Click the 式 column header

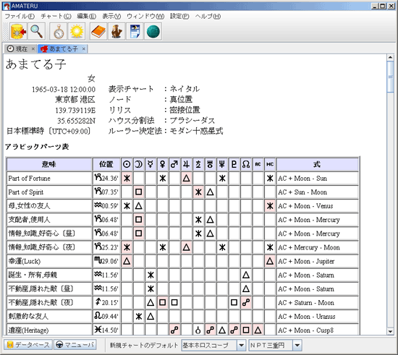click(317, 164)
